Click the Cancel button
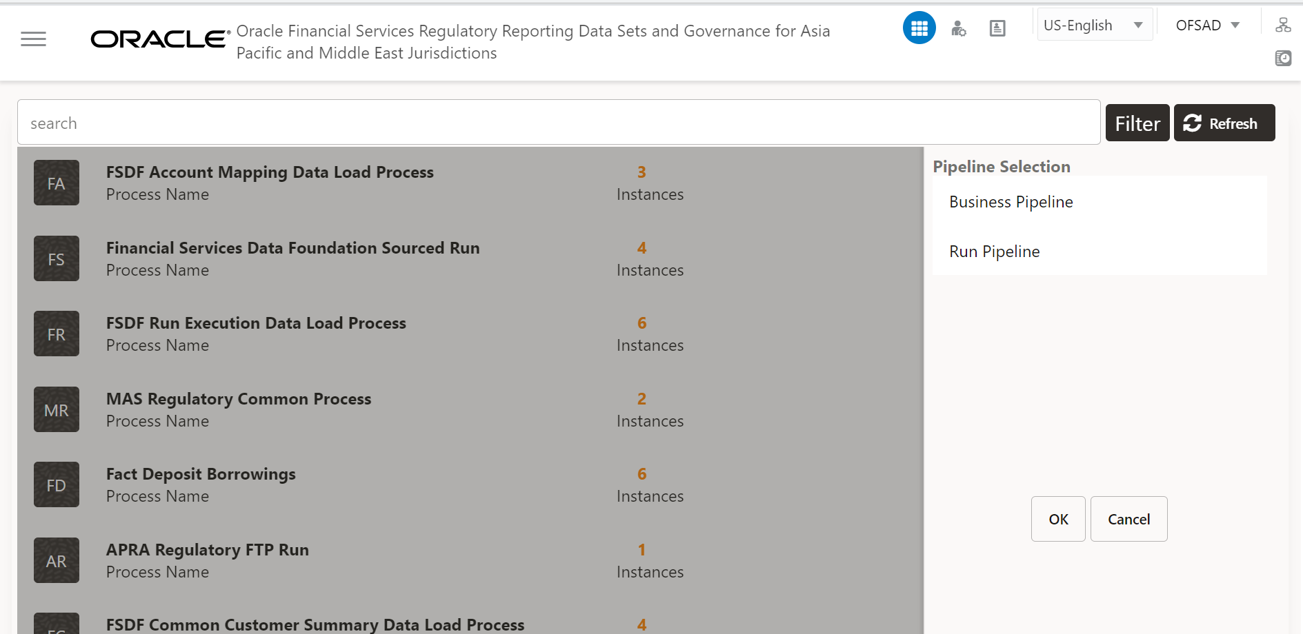This screenshot has width=1303, height=634. (x=1128, y=519)
